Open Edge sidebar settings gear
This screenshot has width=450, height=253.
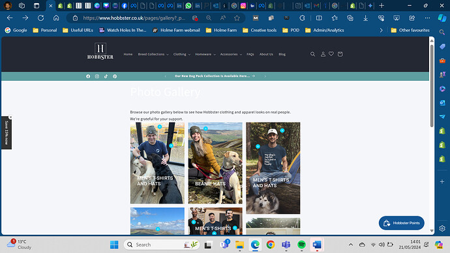coord(442,228)
